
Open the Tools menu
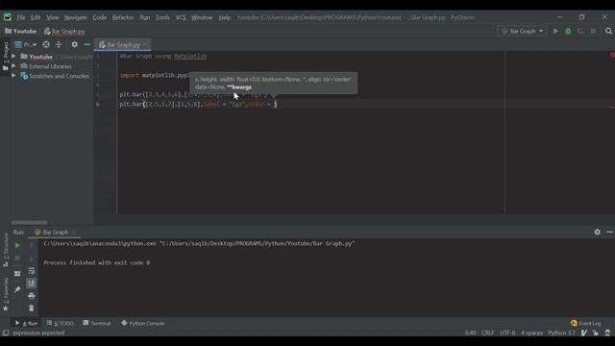tap(162, 17)
